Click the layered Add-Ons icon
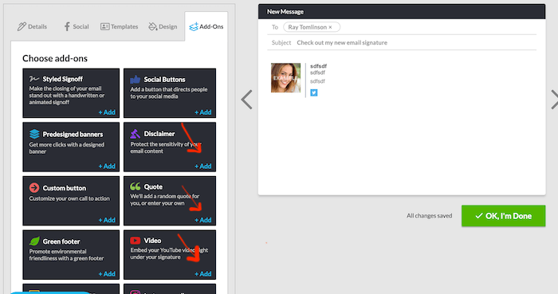 194,26
